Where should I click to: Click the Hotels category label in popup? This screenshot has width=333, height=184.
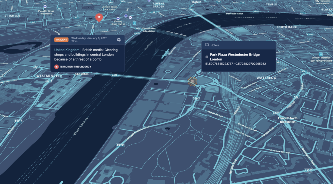(x=215, y=45)
